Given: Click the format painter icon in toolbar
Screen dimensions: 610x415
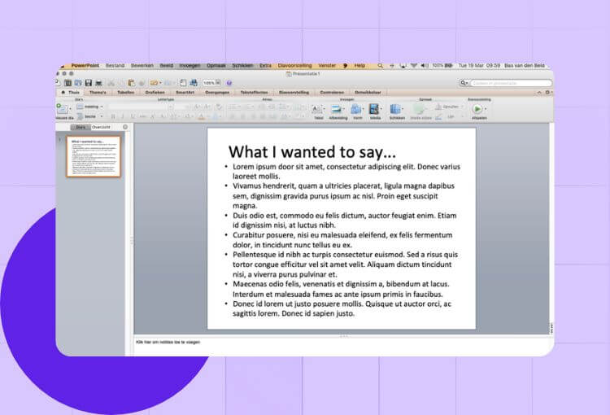Looking at the screenshot, I should [x=142, y=82].
